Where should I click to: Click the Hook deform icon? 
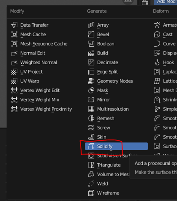coord(157,62)
